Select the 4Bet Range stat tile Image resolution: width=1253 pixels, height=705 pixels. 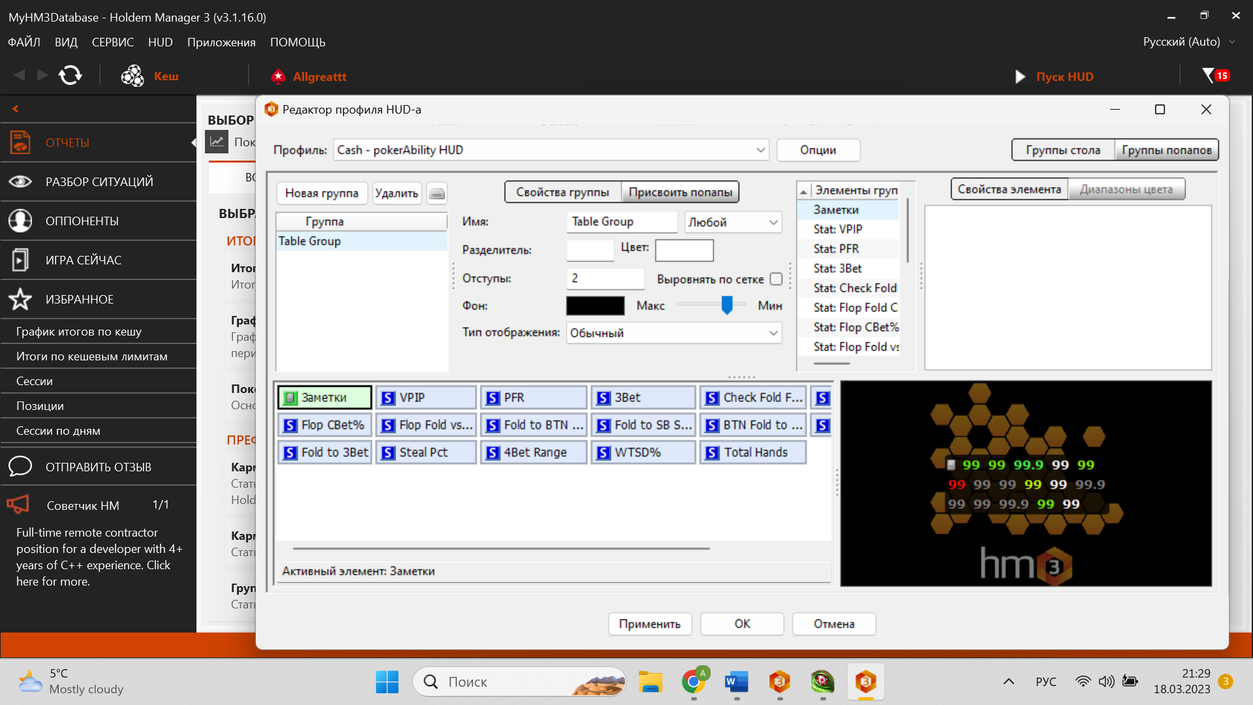tap(534, 452)
